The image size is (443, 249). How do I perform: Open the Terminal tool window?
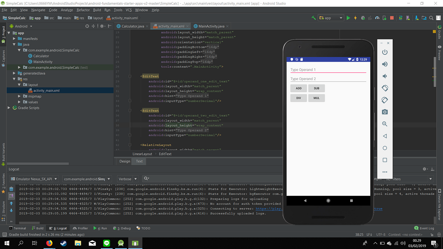(x=17, y=228)
